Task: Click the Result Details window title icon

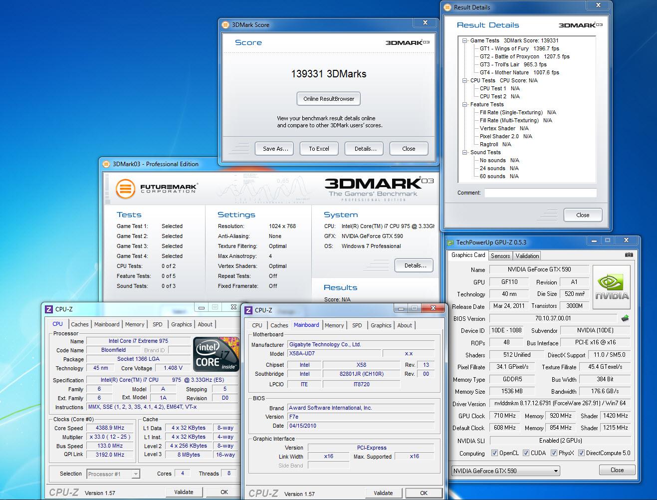Action: pos(447,7)
